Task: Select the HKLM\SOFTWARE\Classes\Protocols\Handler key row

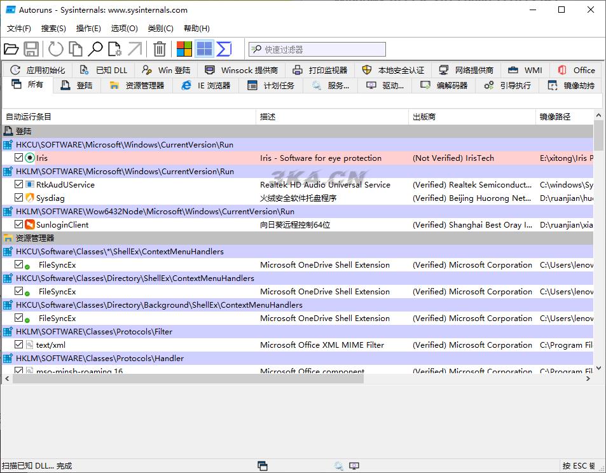Action: coord(298,358)
